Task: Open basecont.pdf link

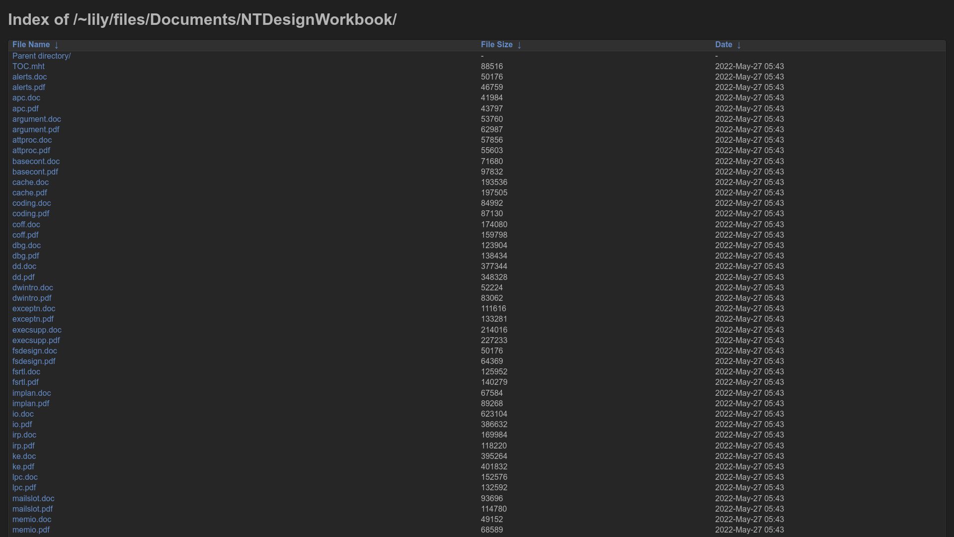Action: coord(35,172)
